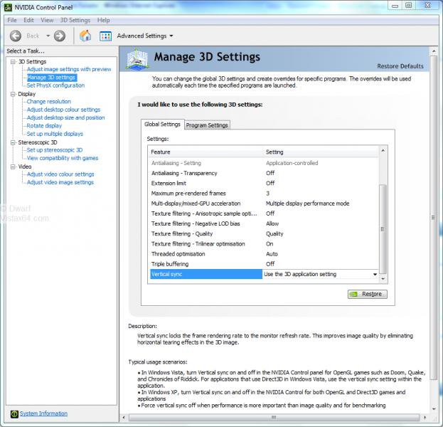443x427 pixels.
Task: Open Set PhysX configuration task
Action: point(55,85)
